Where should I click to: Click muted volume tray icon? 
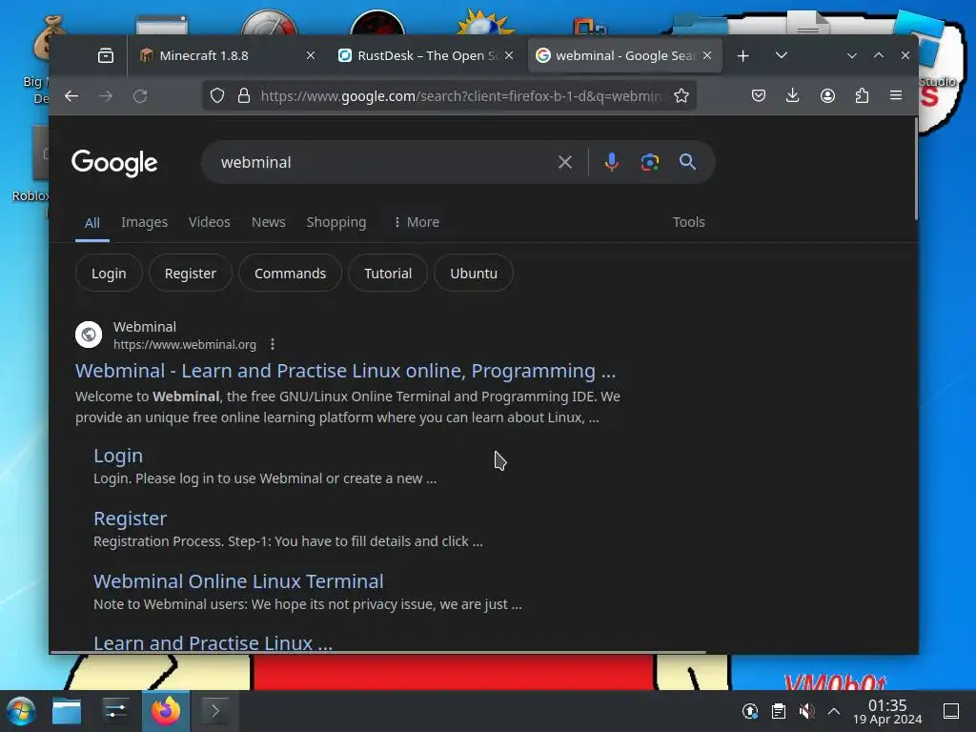(806, 711)
